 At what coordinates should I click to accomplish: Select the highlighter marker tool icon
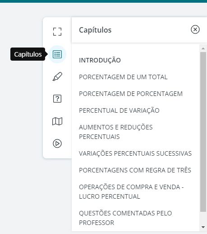pyautogui.click(x=57, y=76)
